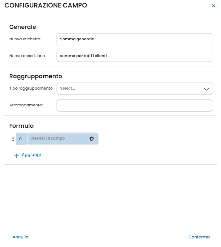
Task: Click the Tipo raggruppamento label
Action: click(x=31, y=89)
